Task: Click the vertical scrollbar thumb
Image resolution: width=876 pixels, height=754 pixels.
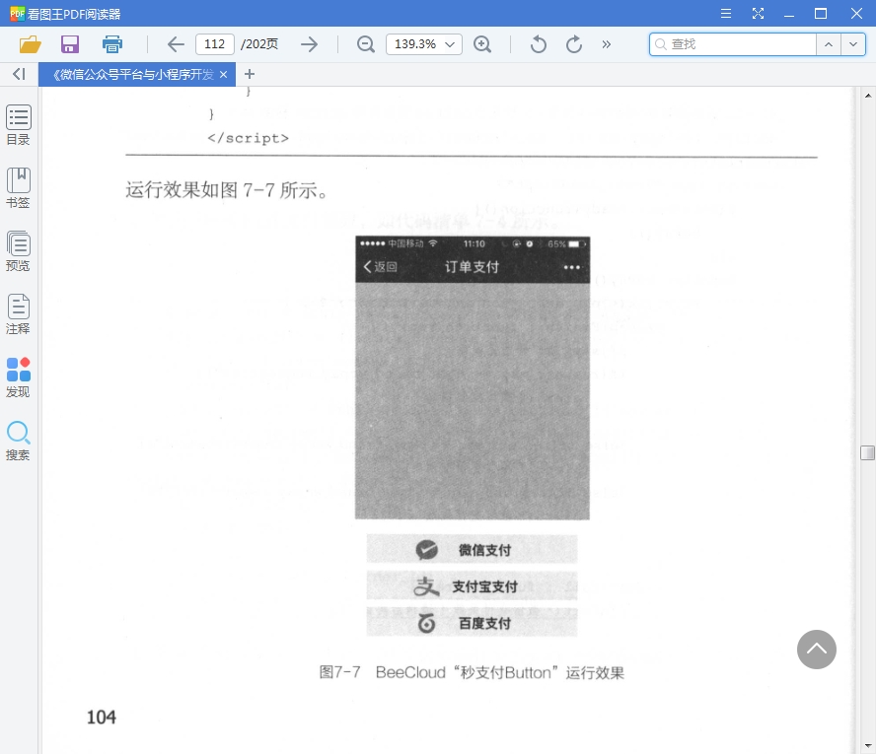Action: (868, 452)
